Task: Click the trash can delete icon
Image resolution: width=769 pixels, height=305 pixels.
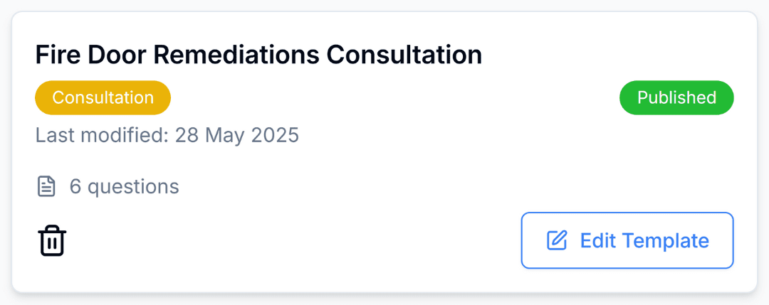Action: click(52, 240)
